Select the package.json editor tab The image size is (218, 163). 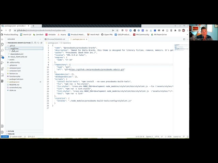click(78, 39)
